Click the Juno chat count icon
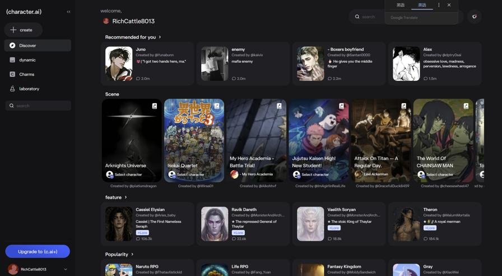 click(138, 79)
